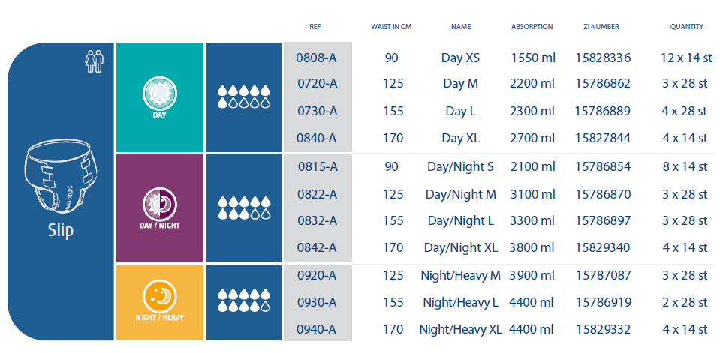Click the Day/Night XL product name
This screenshot has height=353, width=720.
(460, 248)
